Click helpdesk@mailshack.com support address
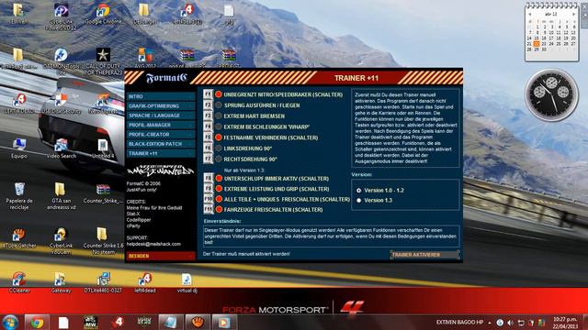588x330 pixels. pyautogui.click(x=153, y=244)
